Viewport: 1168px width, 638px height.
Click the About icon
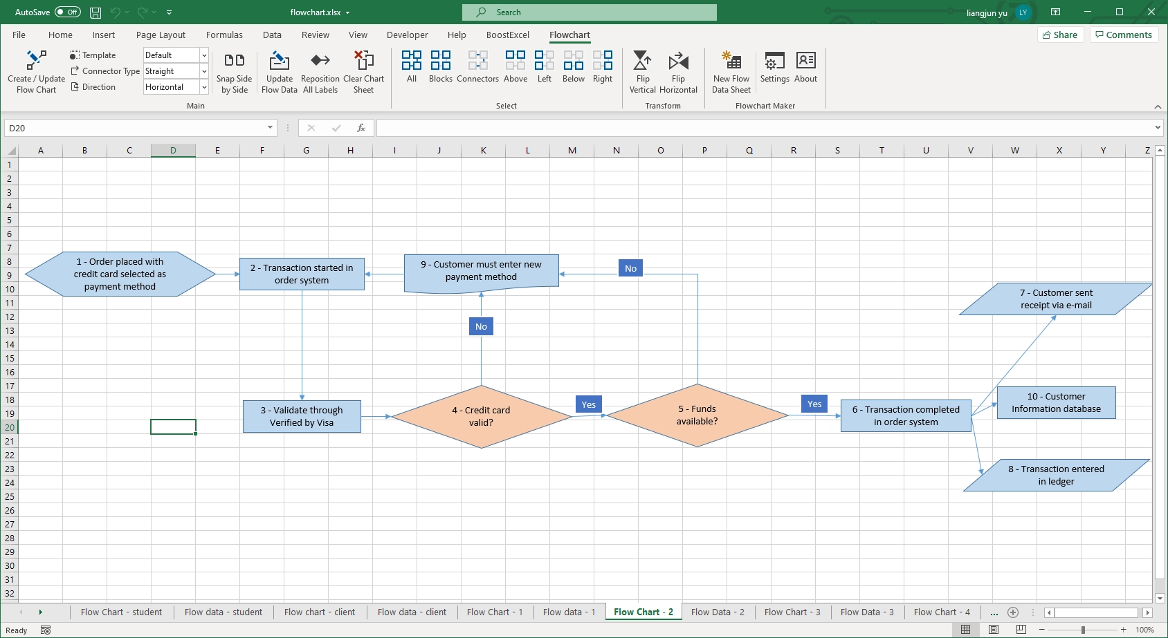[805, 60]
